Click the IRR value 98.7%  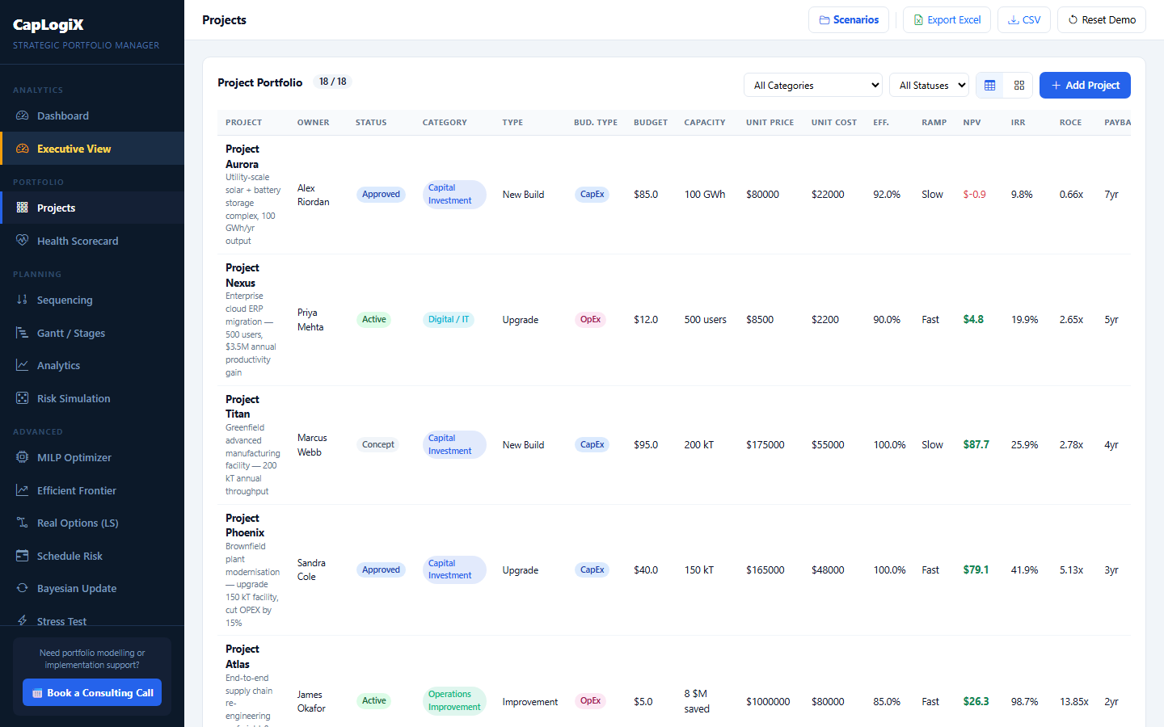(1024, 702)
